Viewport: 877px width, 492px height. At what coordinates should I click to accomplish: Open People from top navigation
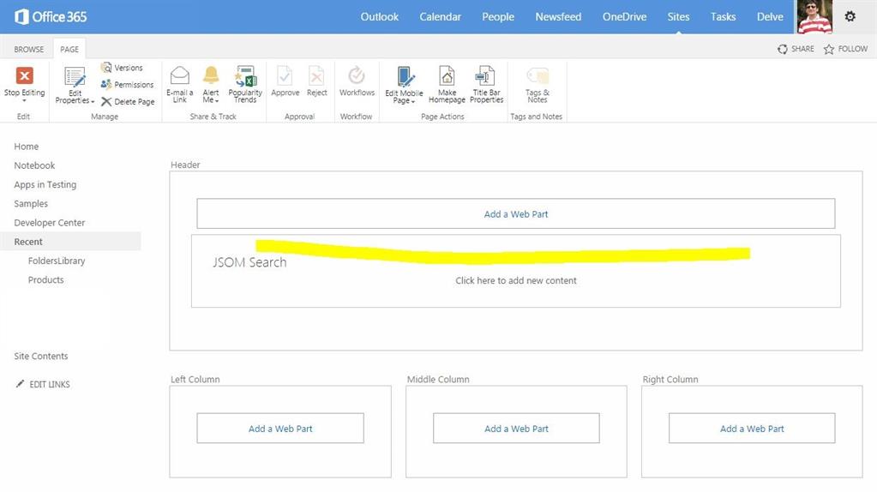[x=498, y=17]
